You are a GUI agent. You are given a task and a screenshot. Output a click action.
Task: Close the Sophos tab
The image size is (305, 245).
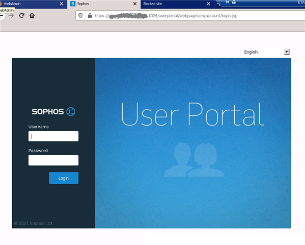coord(135,4)
